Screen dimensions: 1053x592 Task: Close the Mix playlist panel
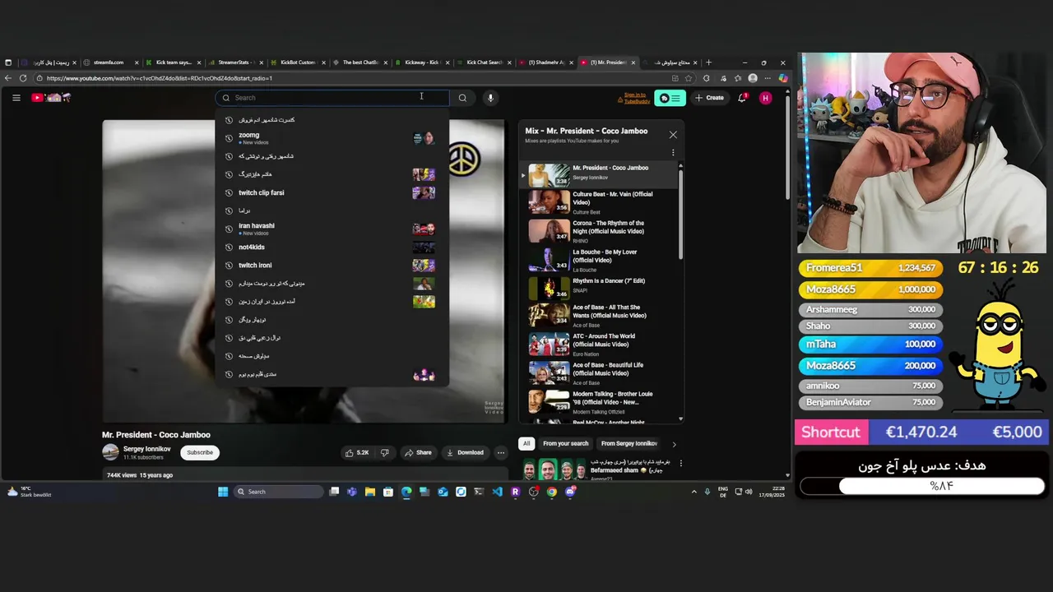[x=673, y=135]
